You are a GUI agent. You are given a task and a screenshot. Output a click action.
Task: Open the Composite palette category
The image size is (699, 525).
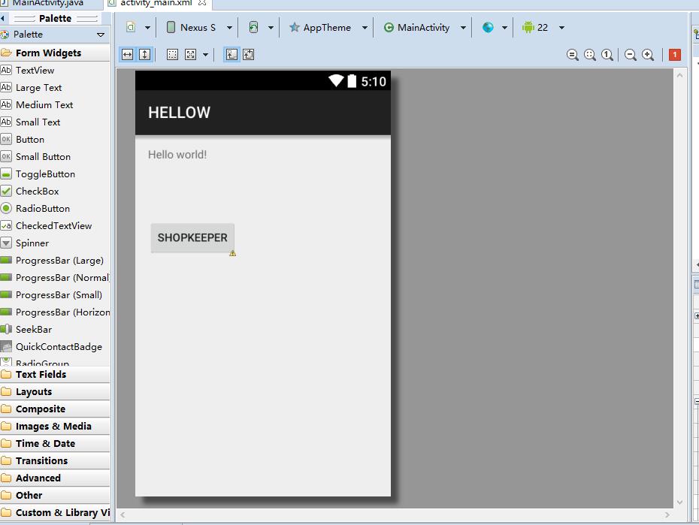[55, 409]
